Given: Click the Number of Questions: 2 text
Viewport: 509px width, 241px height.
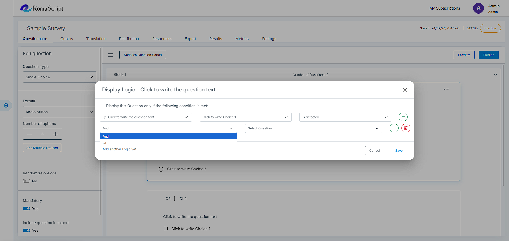Looking at the screenshot, I should point(310,75).
